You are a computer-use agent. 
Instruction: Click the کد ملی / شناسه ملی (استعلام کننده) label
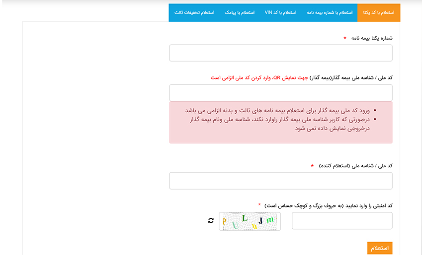coord(355,166)
